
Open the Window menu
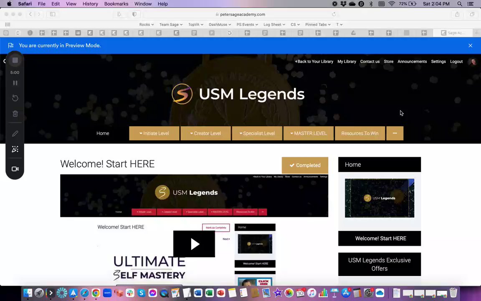pos(143,4)
